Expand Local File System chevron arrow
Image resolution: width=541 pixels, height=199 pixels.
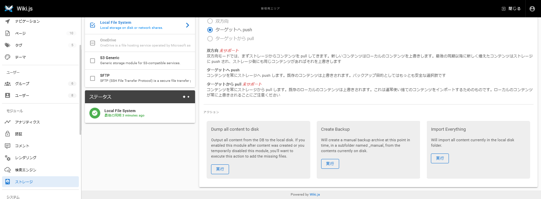(x=188, y=25)
